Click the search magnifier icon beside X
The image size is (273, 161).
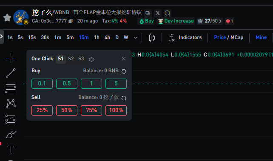[x=167, y=13]
